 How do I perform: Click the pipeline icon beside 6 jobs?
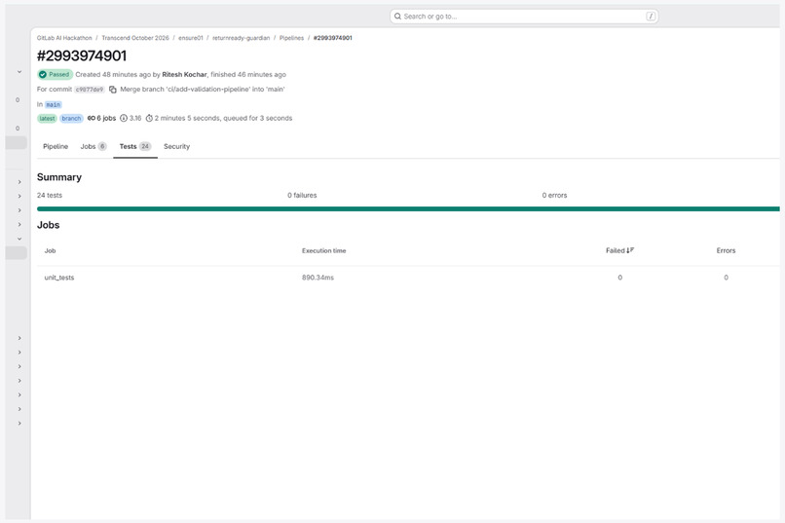coord(92,118)
